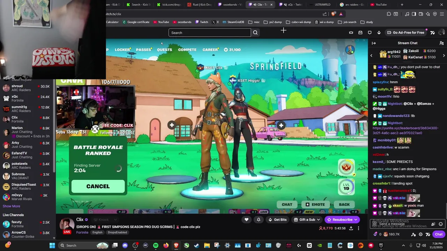
Task: Open the Get Bits diamond in top nav
Action: (379, 32)
